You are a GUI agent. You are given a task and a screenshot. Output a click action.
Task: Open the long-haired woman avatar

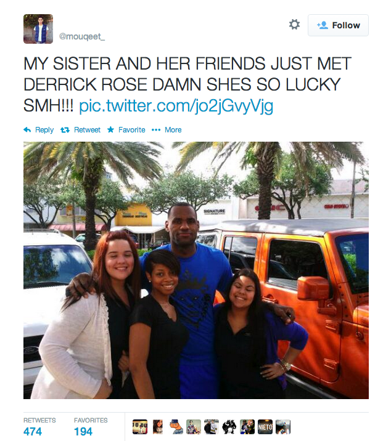pos(158,427)
